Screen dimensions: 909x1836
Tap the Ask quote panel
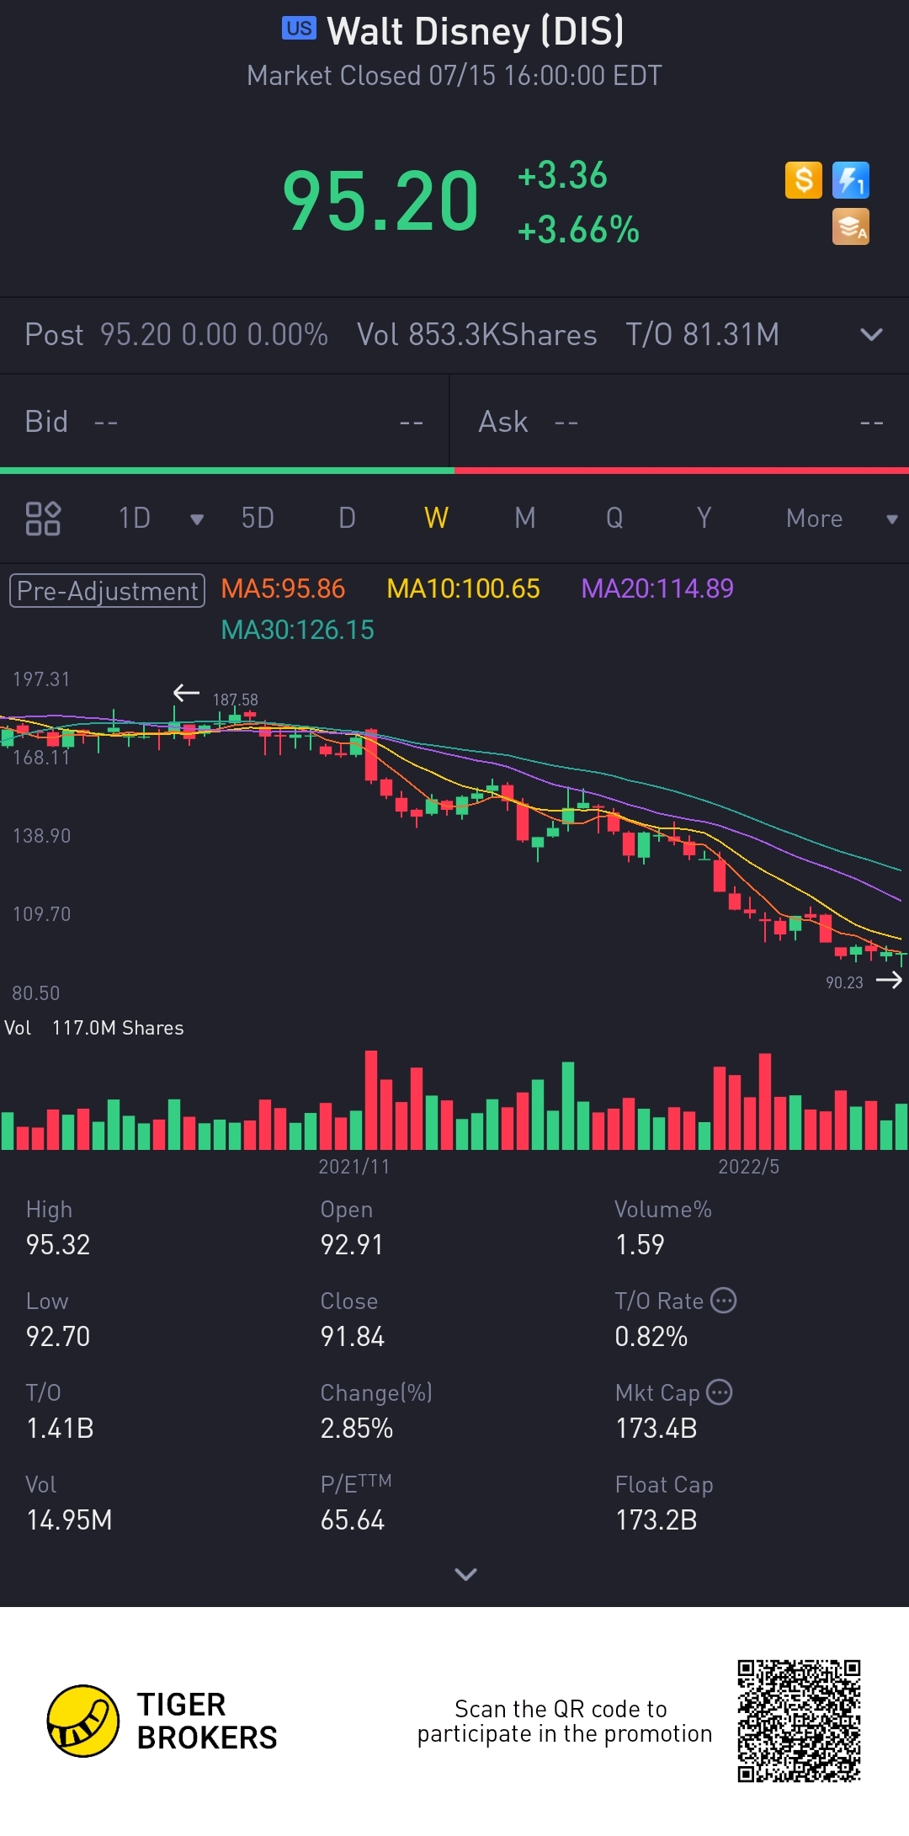(680, 422)
